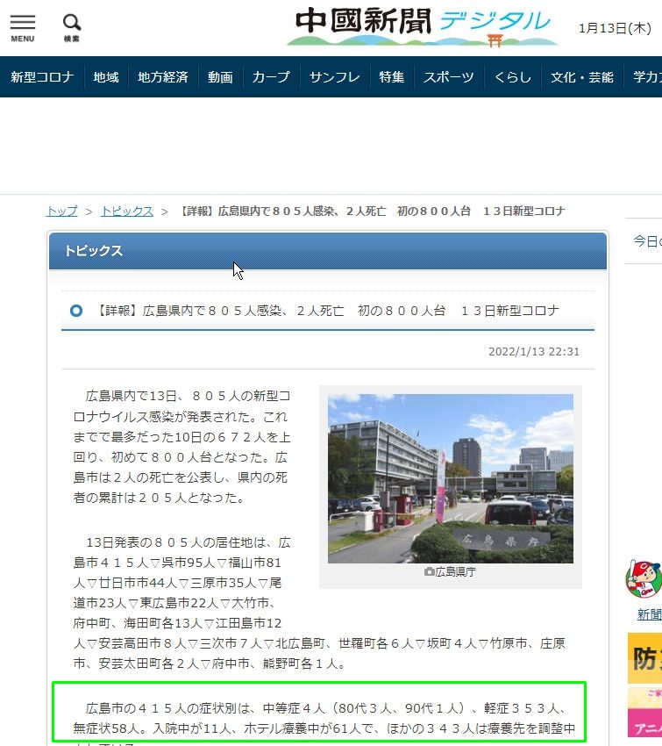Click the 中國新聞デジタル site logo
Viewport: 662px width, 746px height.
click(x=423, y=27)
